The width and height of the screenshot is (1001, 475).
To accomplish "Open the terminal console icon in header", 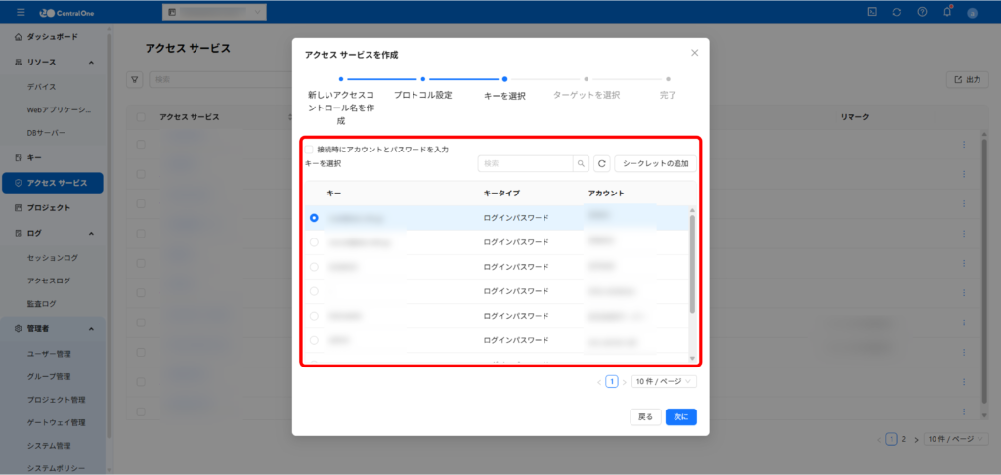I will (x=872, y=12).
